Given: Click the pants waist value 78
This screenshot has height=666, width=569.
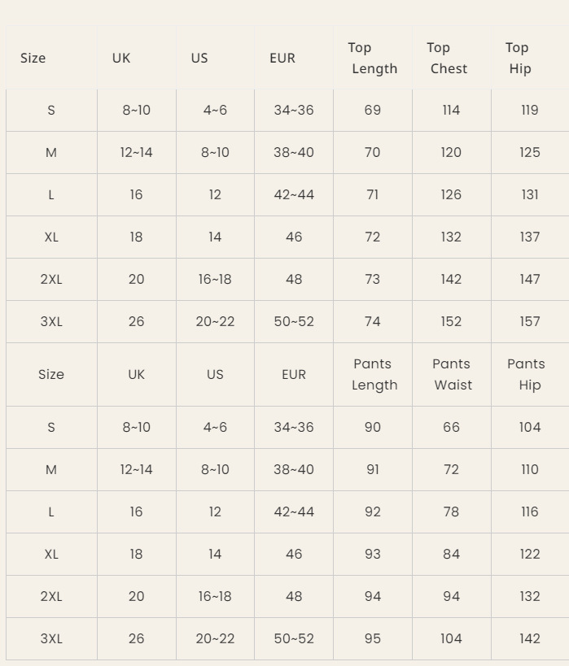Looking at the screenshot, I should coord(451,511).
